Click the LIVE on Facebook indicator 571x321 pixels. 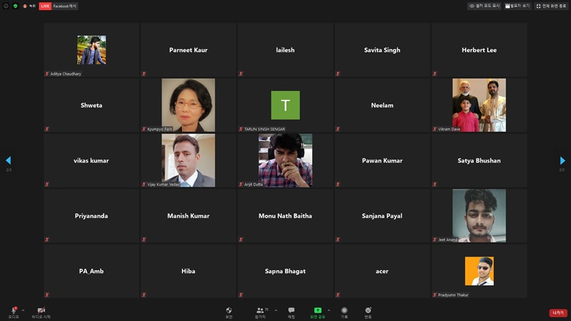(x=58, y=6)
